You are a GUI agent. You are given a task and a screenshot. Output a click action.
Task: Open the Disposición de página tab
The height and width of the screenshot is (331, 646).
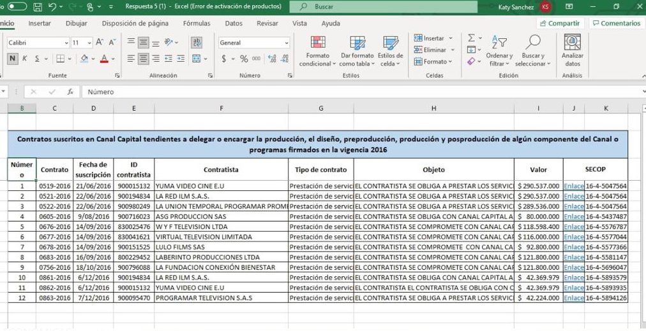coord(135,24)
